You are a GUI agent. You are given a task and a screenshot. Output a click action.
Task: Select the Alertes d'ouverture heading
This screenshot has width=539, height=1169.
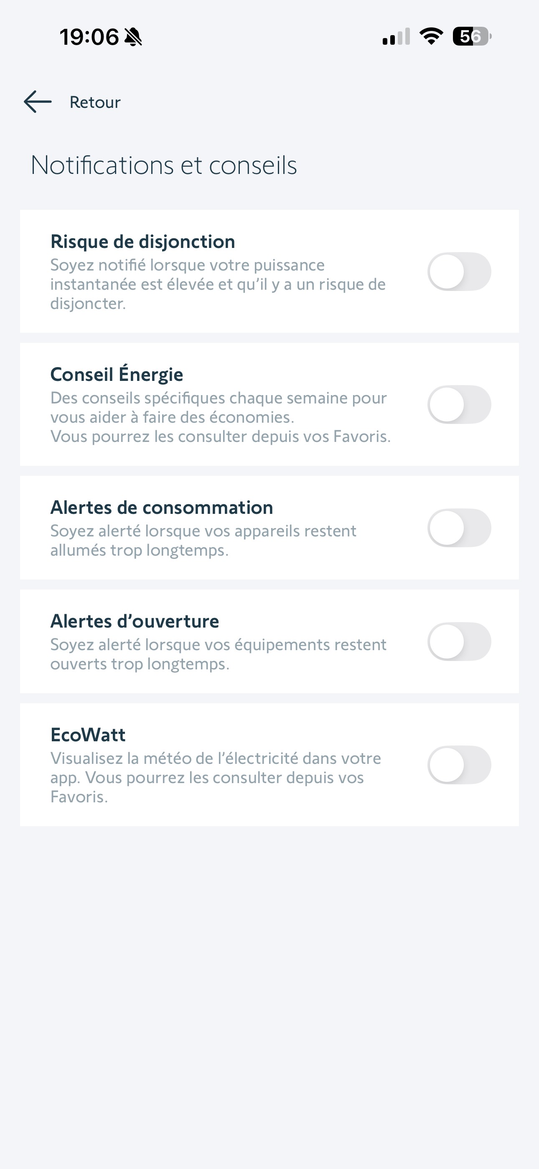point(134,621)
